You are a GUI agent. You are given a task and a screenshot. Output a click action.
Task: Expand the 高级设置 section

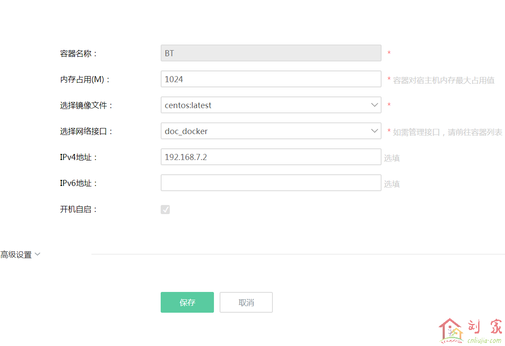(16, 255)
